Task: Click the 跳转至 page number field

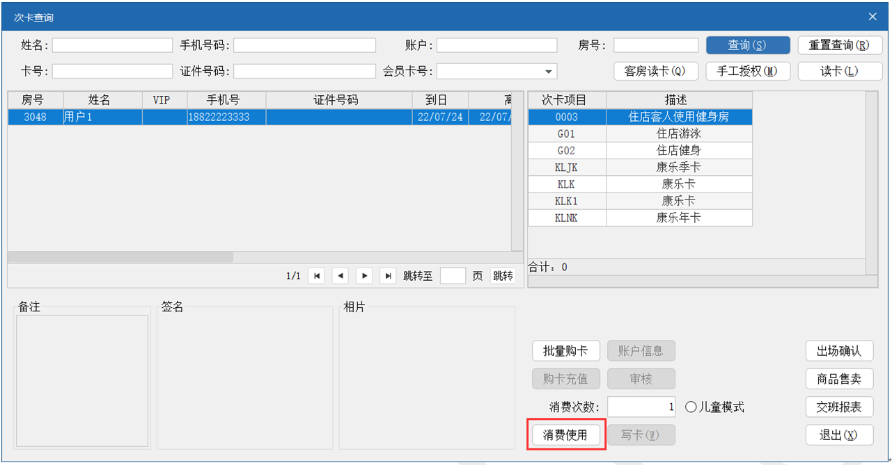Action: pos(453,276)
